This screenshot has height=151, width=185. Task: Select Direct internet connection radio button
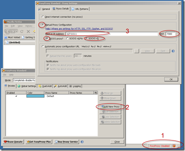tap(43, 17)
